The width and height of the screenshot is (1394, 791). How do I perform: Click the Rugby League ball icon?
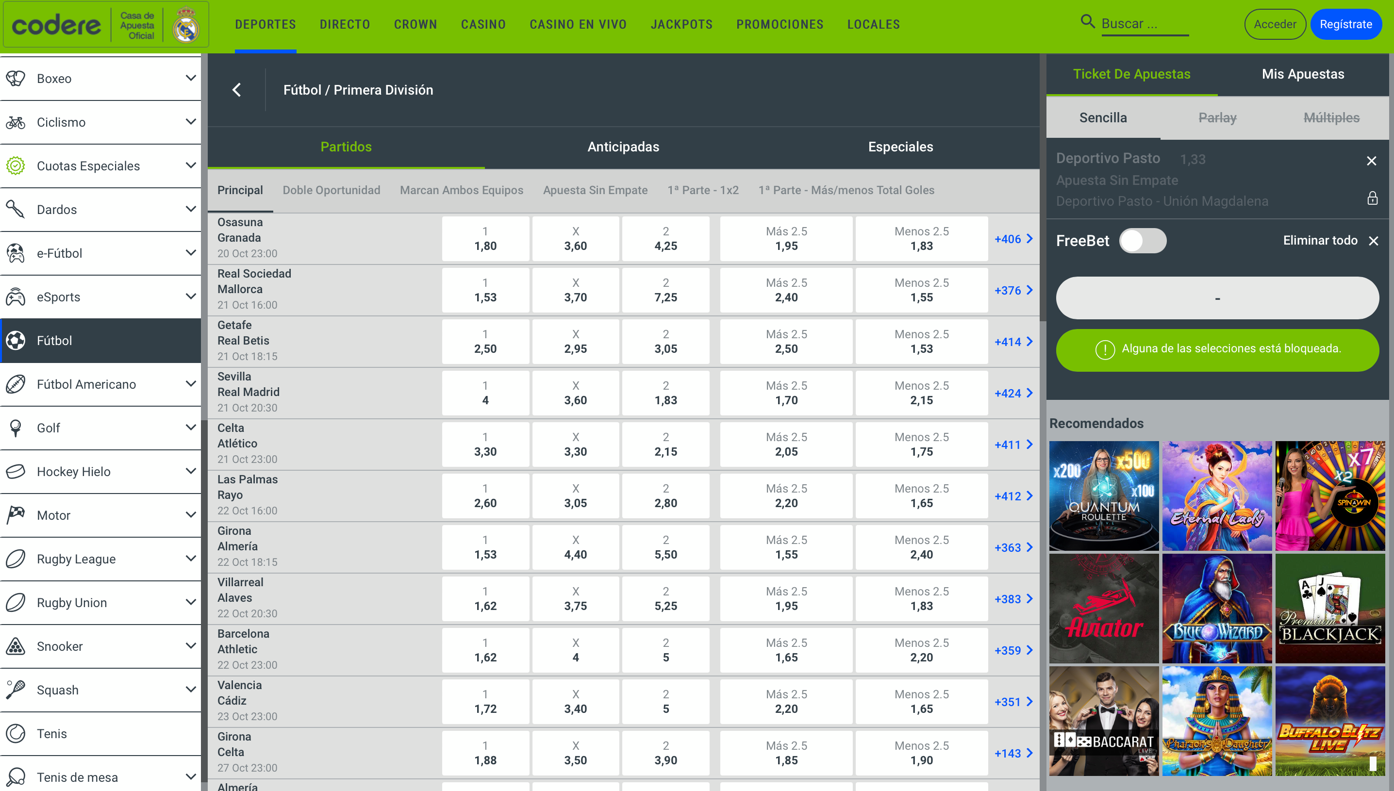point(16,559)
